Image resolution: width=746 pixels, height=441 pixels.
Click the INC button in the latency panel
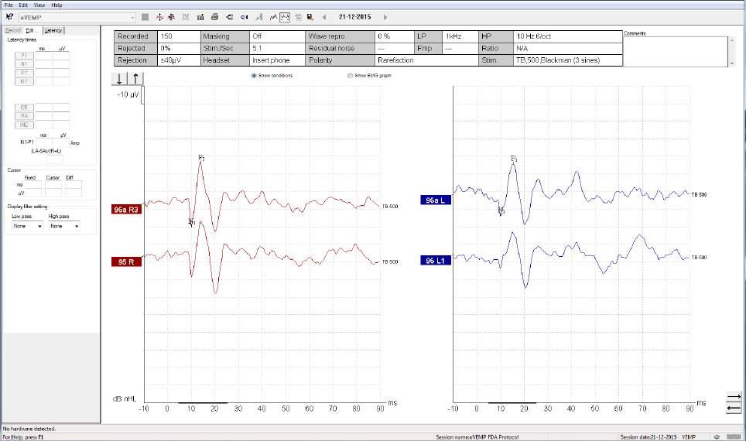tap(24, 125)
